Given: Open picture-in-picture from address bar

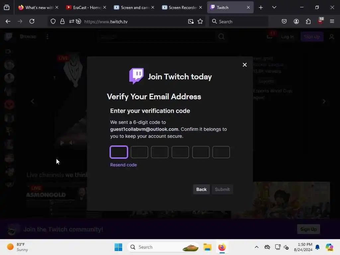Looking at the screenshot, I should click(x=191, y=21).
